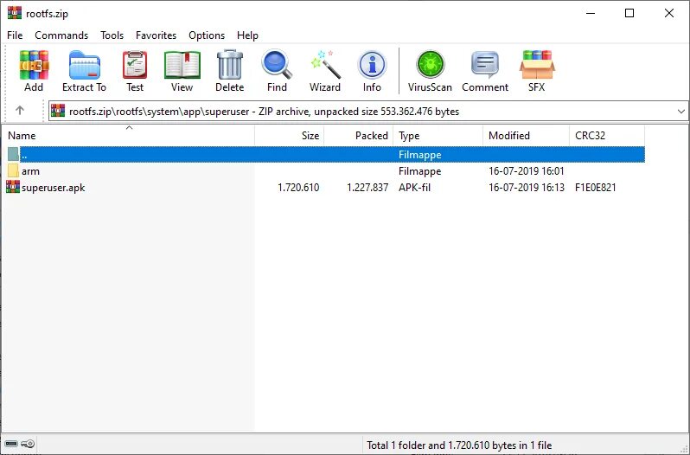Launch the Wizard tool
This screenshot has height=455, width=690.
(x=325, y=65)
